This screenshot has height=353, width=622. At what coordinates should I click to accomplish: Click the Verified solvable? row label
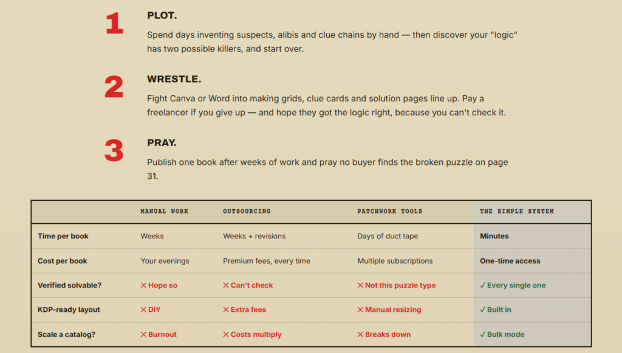point(69,285)
